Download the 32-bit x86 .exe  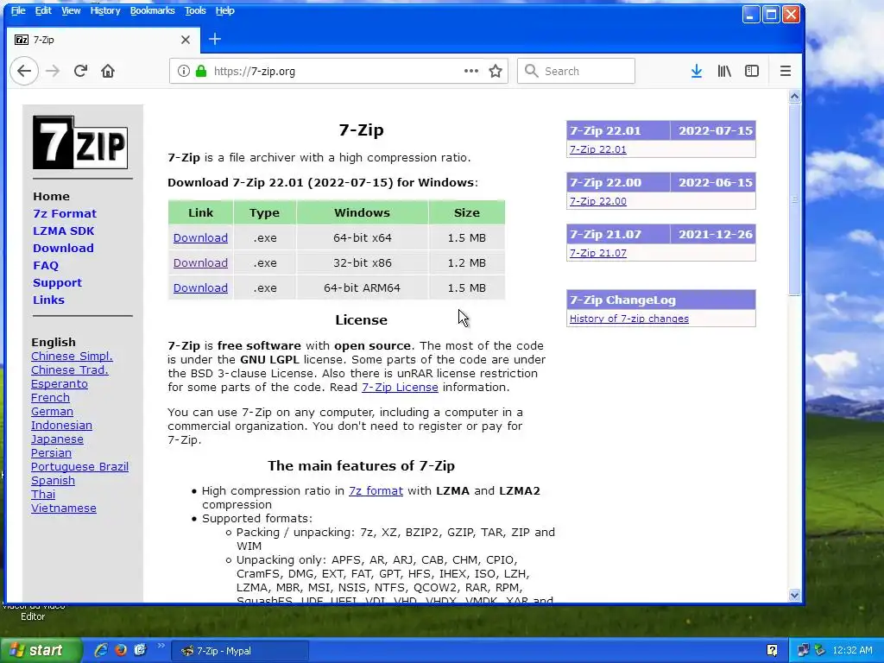click(200, 262)
